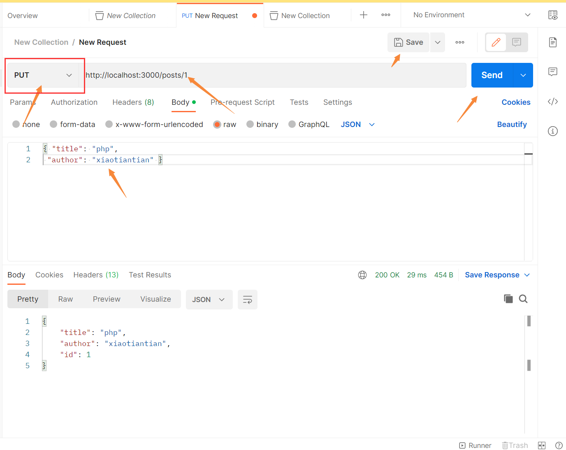Open request options ellipsis next to Save

pyautogui.click(x=460, y=42)
